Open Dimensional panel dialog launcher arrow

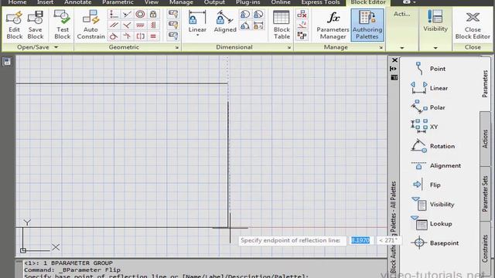pyautogui.click(x=288, y=48)
